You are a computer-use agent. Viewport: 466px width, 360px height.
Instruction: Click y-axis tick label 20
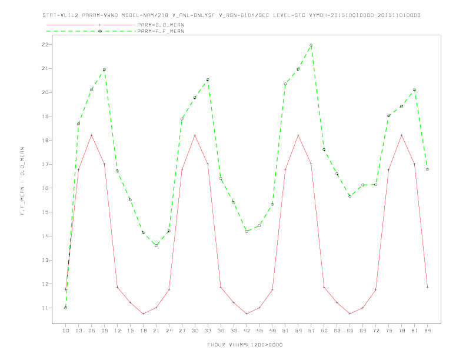pos(45,92)
